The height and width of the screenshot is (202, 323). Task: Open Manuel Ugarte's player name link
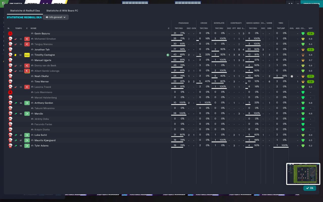[x=43, y=60]
